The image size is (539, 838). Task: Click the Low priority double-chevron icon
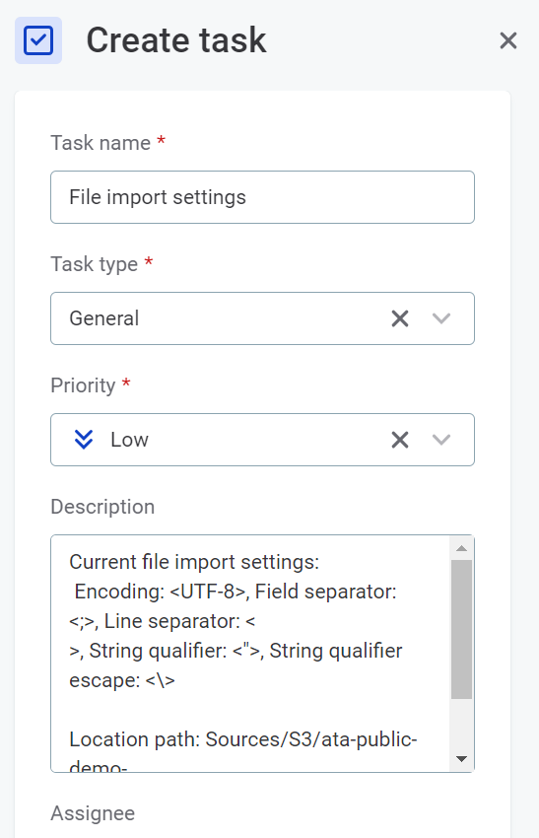pos(84,440)
